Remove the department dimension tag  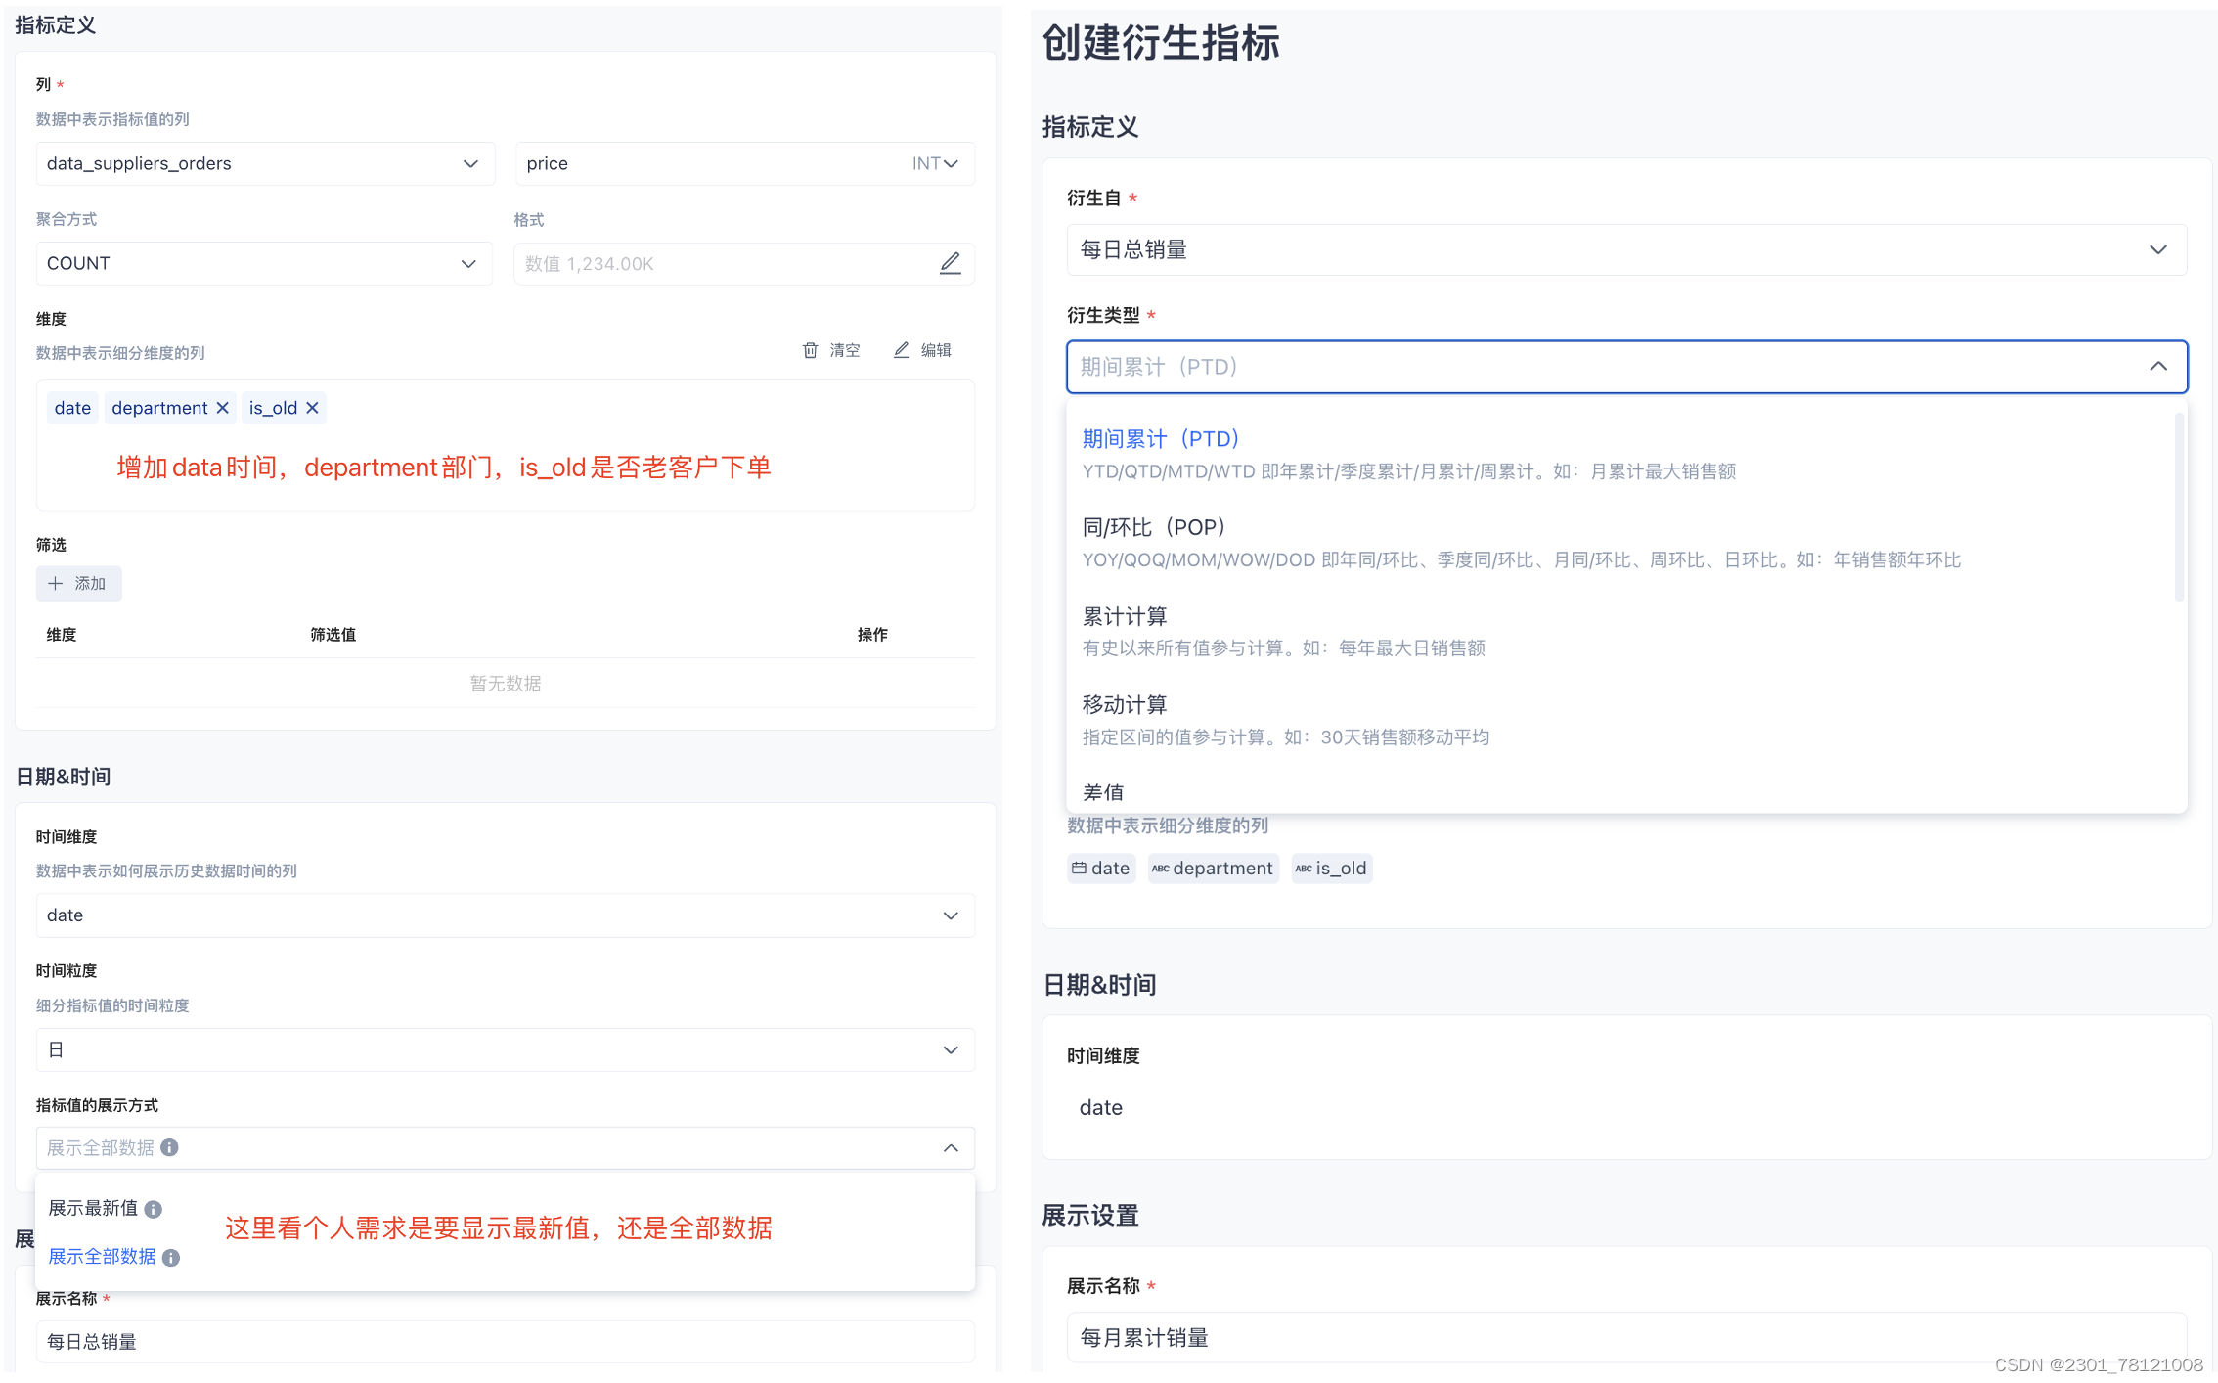tap(223, 408)
